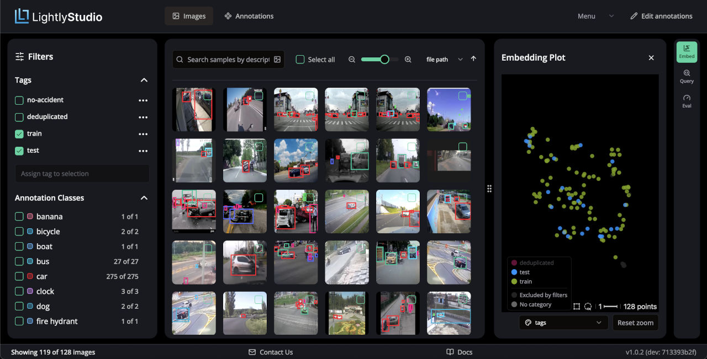707x359 pixels.
Task: Open options menu for train tag
Action: click(143, 134)
